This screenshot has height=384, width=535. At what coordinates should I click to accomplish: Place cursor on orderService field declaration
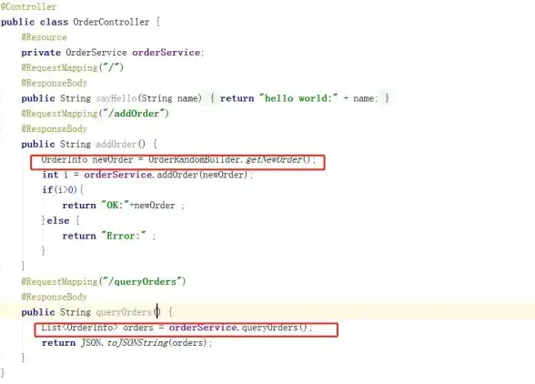click(x=167, y=53)
